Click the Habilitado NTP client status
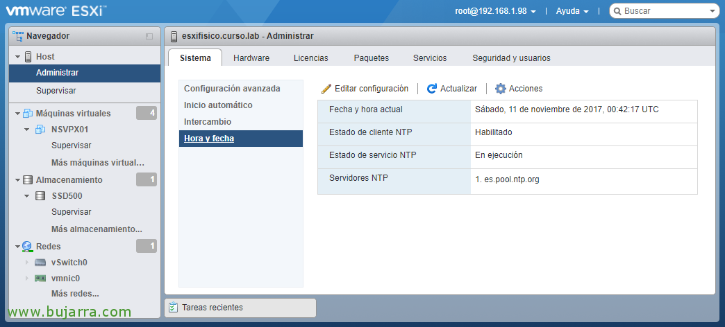The height and width of the screenshot is (327, 725). point(493,132)
